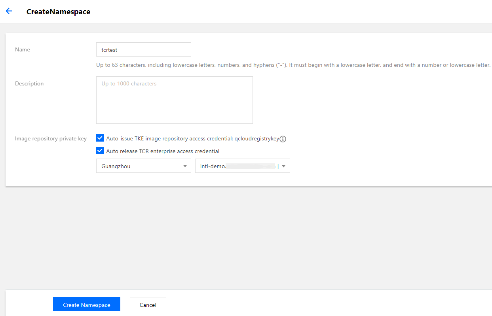This screenshot has height=316, width=492.
Task: Click the qcloudregistrykey credential name text
Action: point(257,139)
